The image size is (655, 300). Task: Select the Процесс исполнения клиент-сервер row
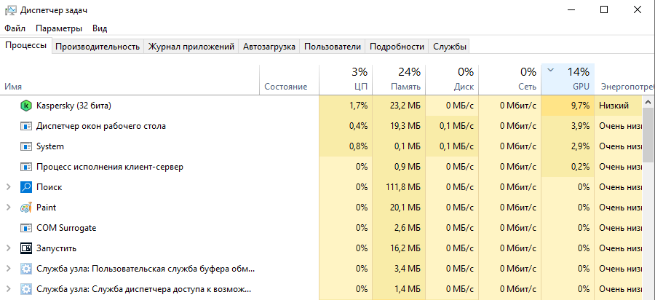(x=109, y=167)
